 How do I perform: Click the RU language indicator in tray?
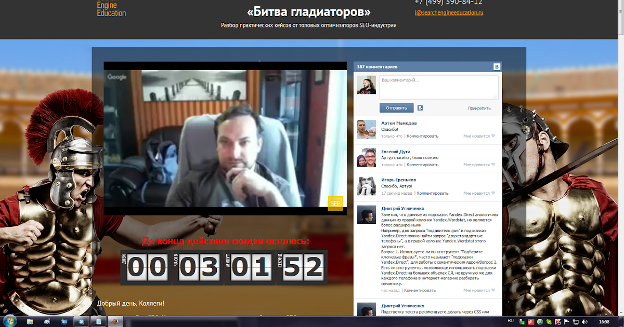click(511, 321)
